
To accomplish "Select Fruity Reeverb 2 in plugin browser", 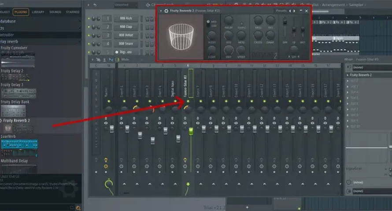I will tap(16, 121).
